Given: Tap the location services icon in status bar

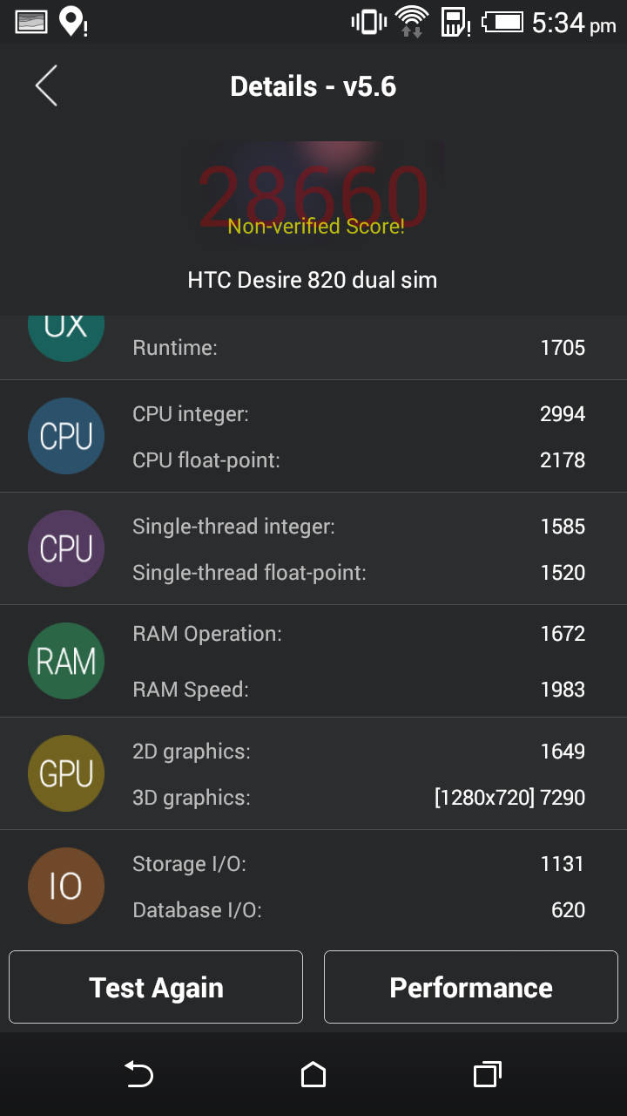Looking at the screenshot, I should (x=70, y=21).
